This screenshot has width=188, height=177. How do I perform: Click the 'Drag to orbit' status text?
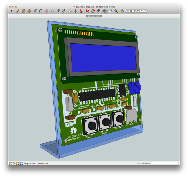(x=30, y=163)
